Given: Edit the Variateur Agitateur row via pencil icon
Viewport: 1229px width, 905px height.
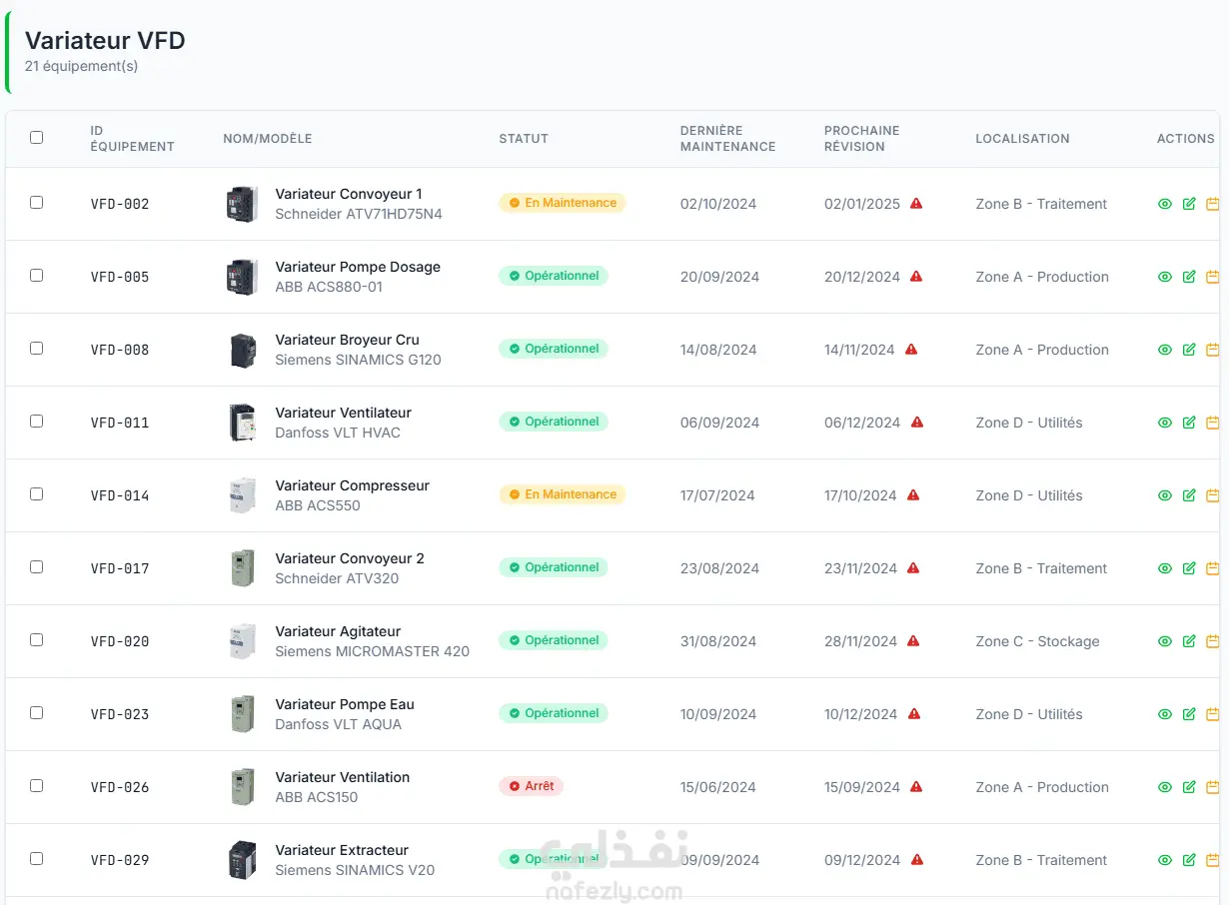Looking at the screenshot, I should [1189, 641].
